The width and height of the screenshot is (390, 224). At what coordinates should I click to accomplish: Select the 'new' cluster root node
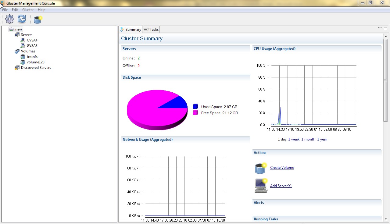click(x=19, y=29)
